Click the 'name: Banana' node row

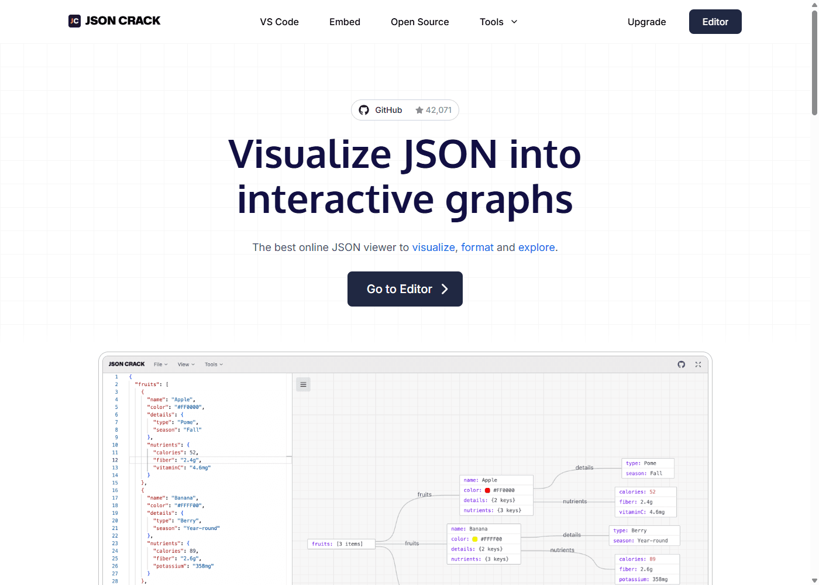click(484, 529)
